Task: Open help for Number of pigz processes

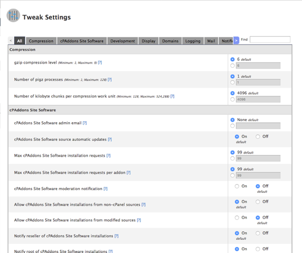Action: pos(110,79)
